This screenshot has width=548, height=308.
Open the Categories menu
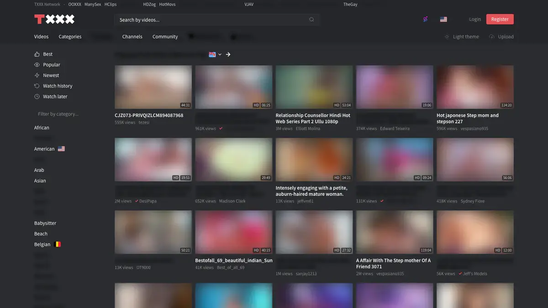pyautogui.click(x=70, y=37)
